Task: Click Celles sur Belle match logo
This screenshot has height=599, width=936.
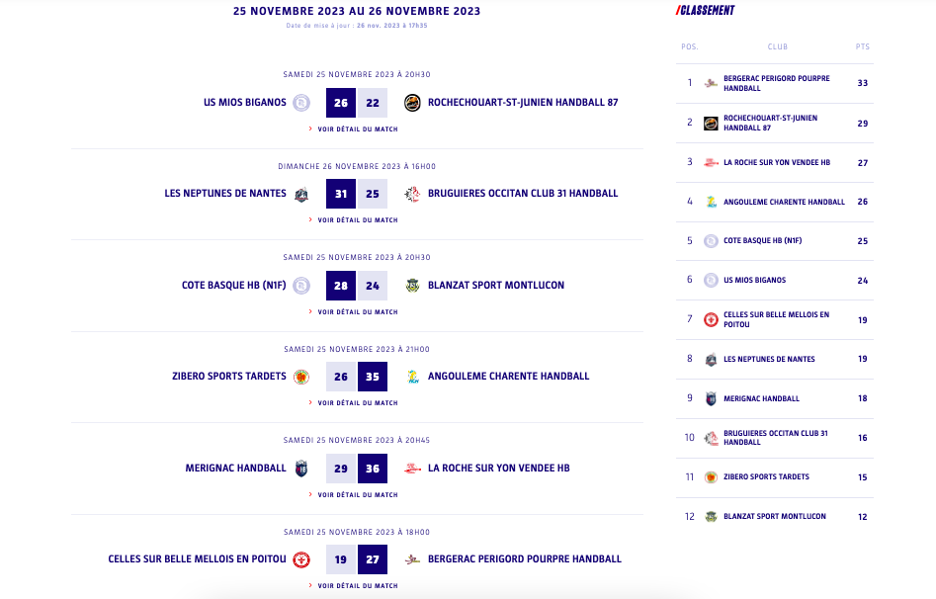Action: 301,559
